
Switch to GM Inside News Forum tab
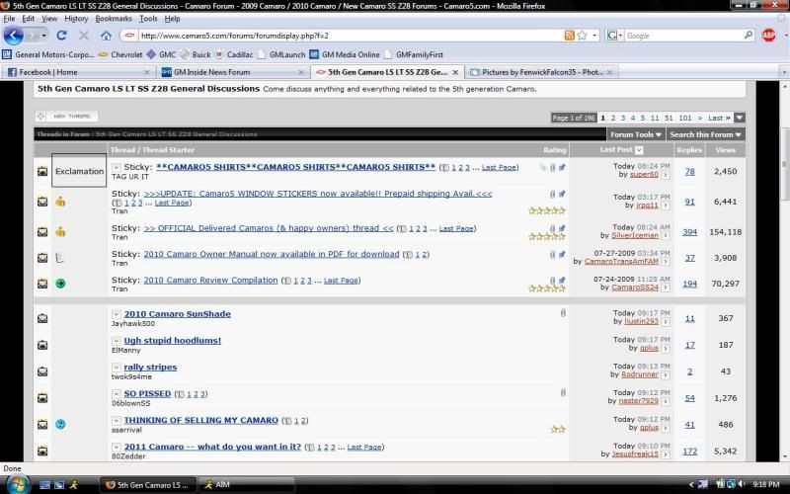point(232,72)
